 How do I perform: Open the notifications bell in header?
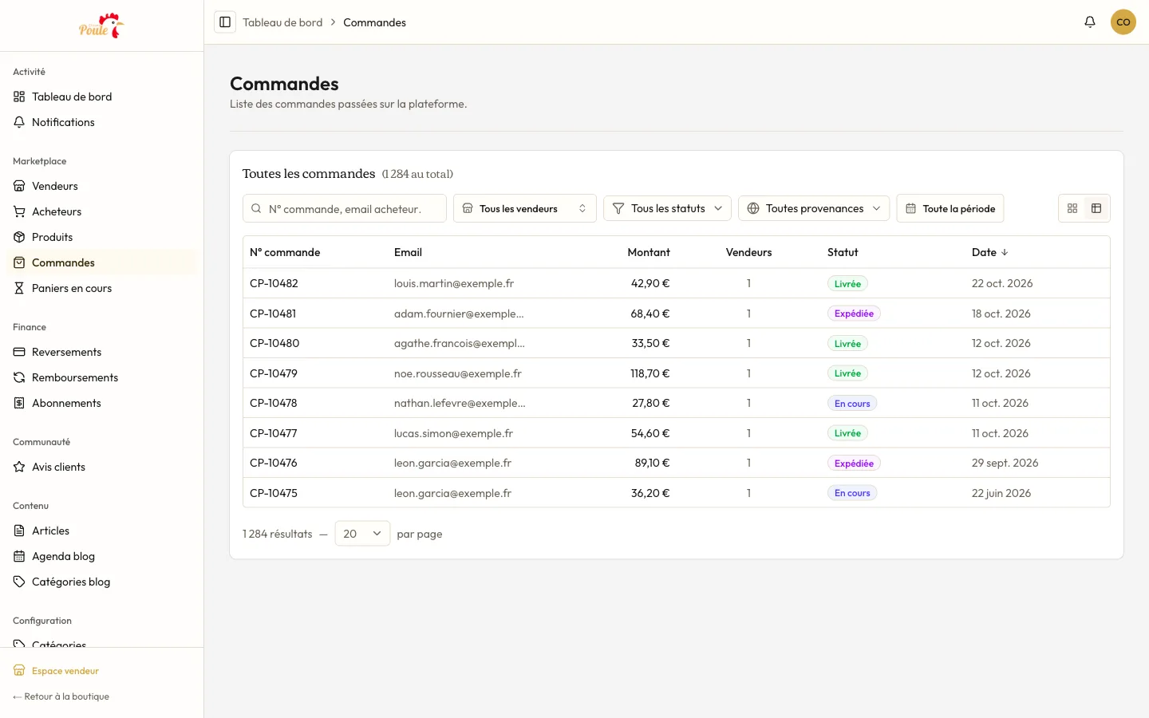click(1090, 22)
